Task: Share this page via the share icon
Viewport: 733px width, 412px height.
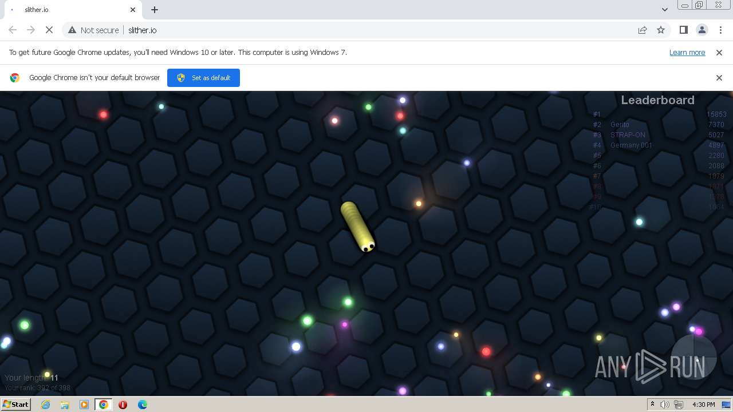Action: 643,30
